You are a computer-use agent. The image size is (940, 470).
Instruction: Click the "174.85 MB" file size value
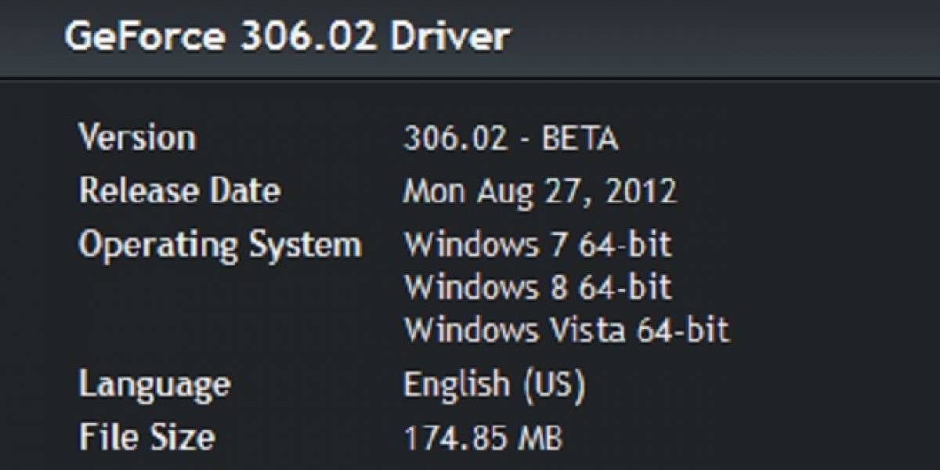coord(483,438)
